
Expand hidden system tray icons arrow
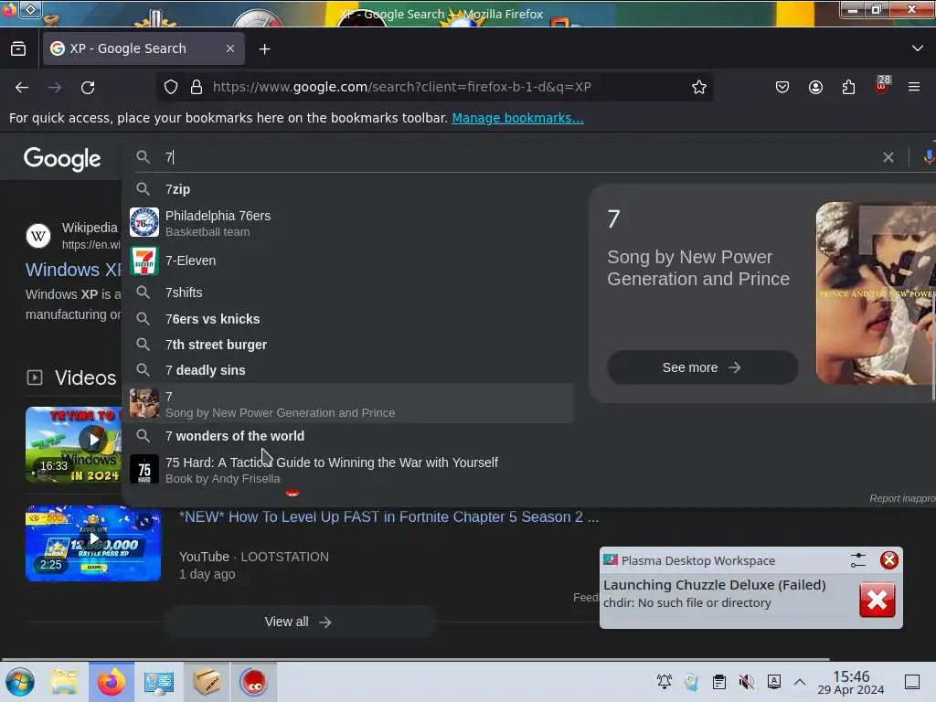tap(800, 682)
